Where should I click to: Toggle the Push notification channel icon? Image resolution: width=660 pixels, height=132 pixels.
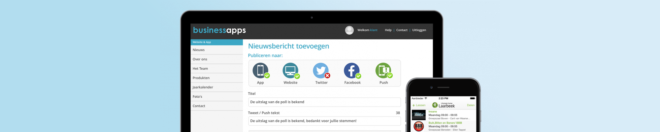383,71
